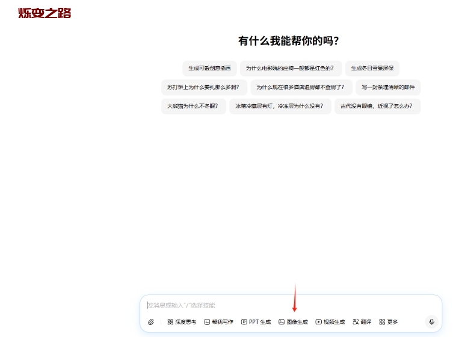Click the heading 有什么我能帮你的吗?
This screenshot has width=456, height=337.
point(289,41)
